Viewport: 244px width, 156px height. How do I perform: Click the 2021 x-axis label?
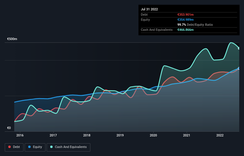pyautogui.click(x=187, y=135)
